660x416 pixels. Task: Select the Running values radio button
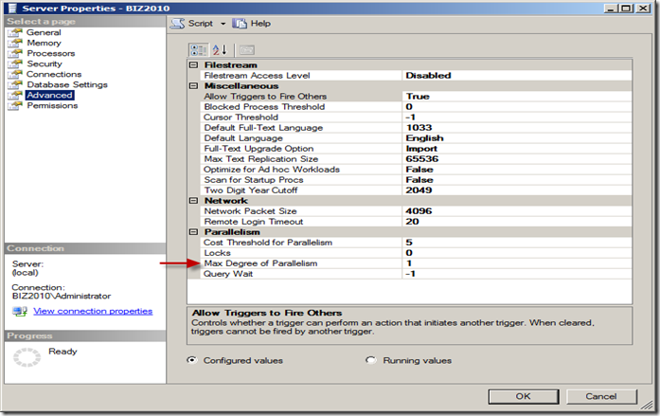coord(371,360)
